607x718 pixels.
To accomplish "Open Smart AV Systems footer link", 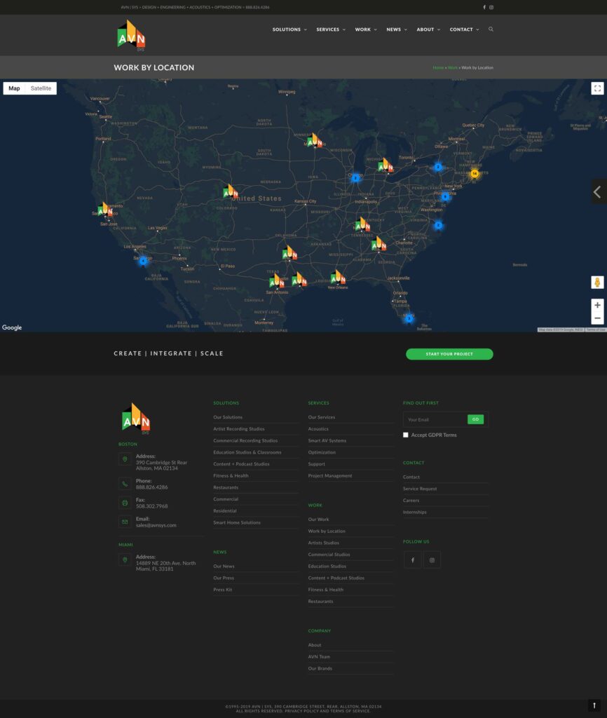I will click(x=327, y=440).
